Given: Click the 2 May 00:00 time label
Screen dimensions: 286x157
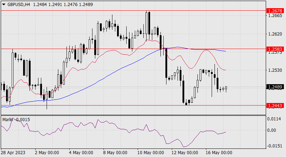Looking at the screenshot, I should pos(47,152).
